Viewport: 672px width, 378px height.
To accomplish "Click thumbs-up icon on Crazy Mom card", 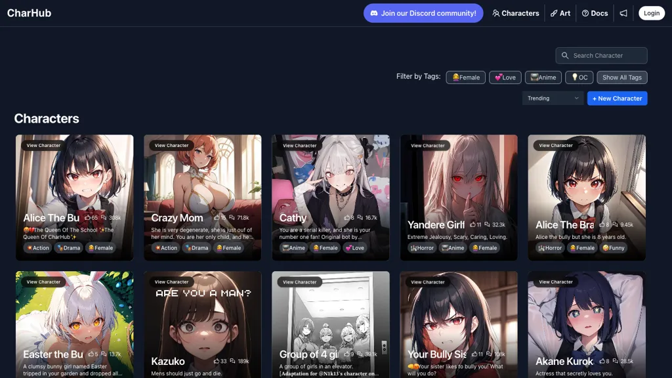I will point(217,217).
